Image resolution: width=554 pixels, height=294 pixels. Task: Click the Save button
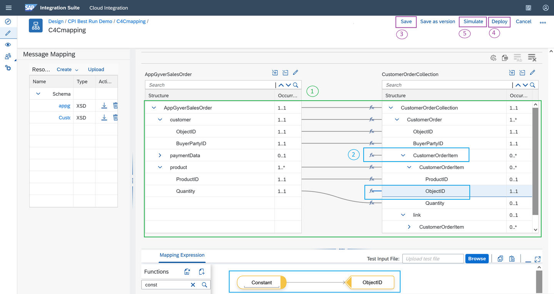[x=406, y=22]
